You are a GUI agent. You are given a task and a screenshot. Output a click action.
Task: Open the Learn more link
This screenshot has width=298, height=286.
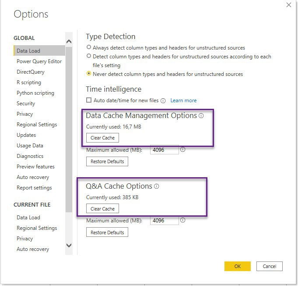(183, 100)
